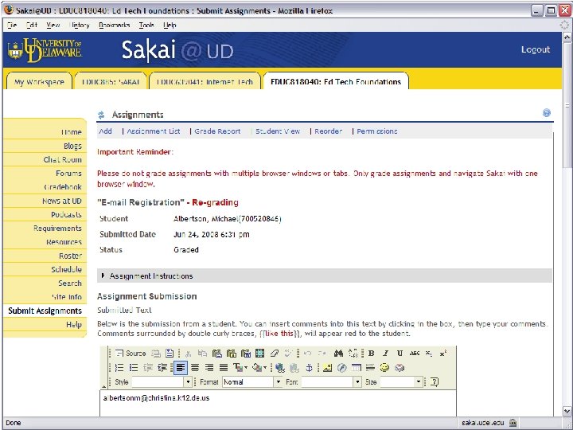The height and width of the screenshot is (430, 573).
Task: Click the Add assignment link
Action: [105, 131]
